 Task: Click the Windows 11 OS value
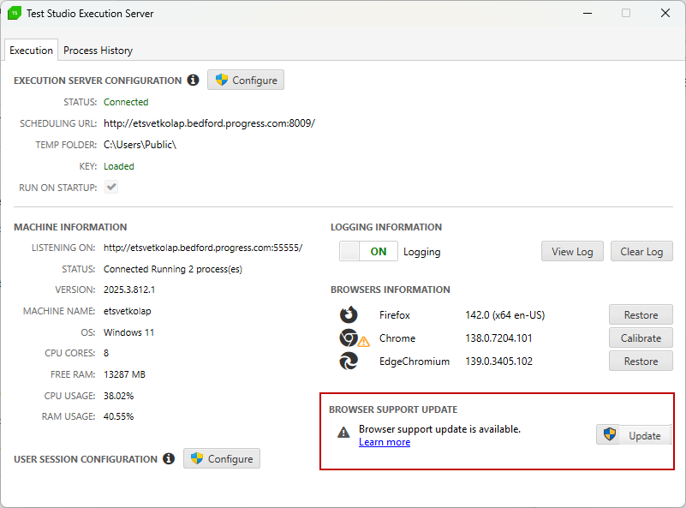pyautogui.click(x=129, y=332)
